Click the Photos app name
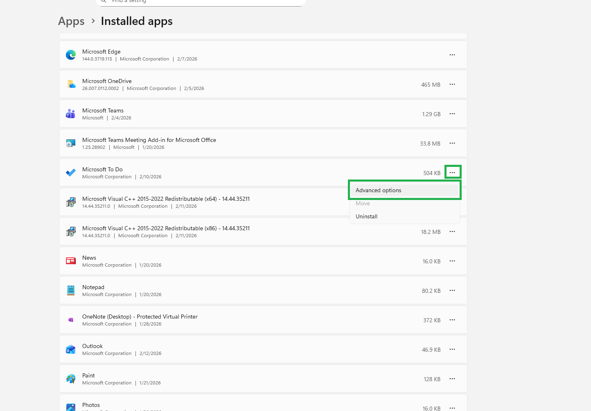Screen dimensions: 591x411 pyautogui.click(x=91, y=405)
